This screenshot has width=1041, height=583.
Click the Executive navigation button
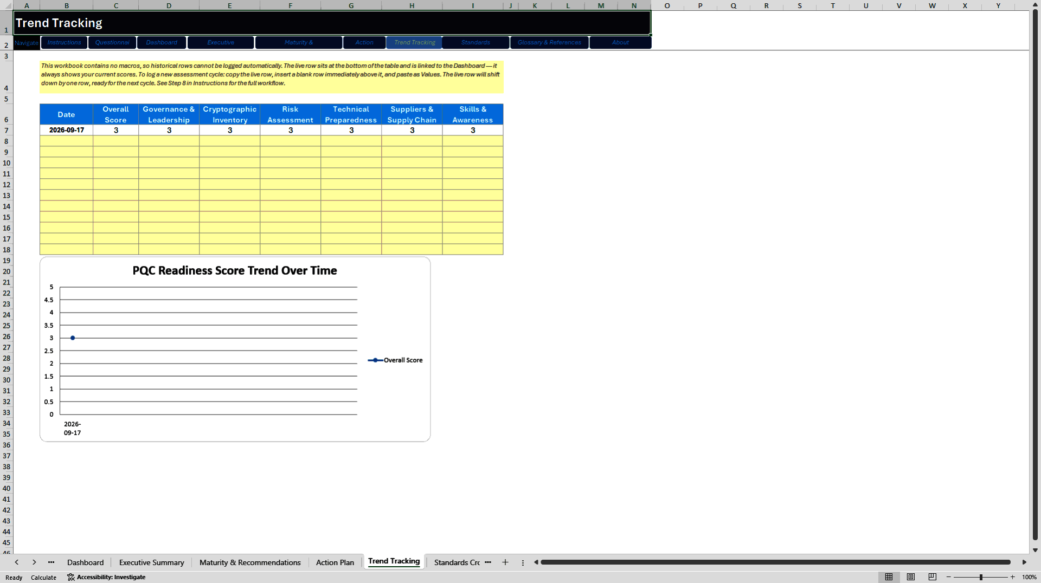click(x=221, y=42)
